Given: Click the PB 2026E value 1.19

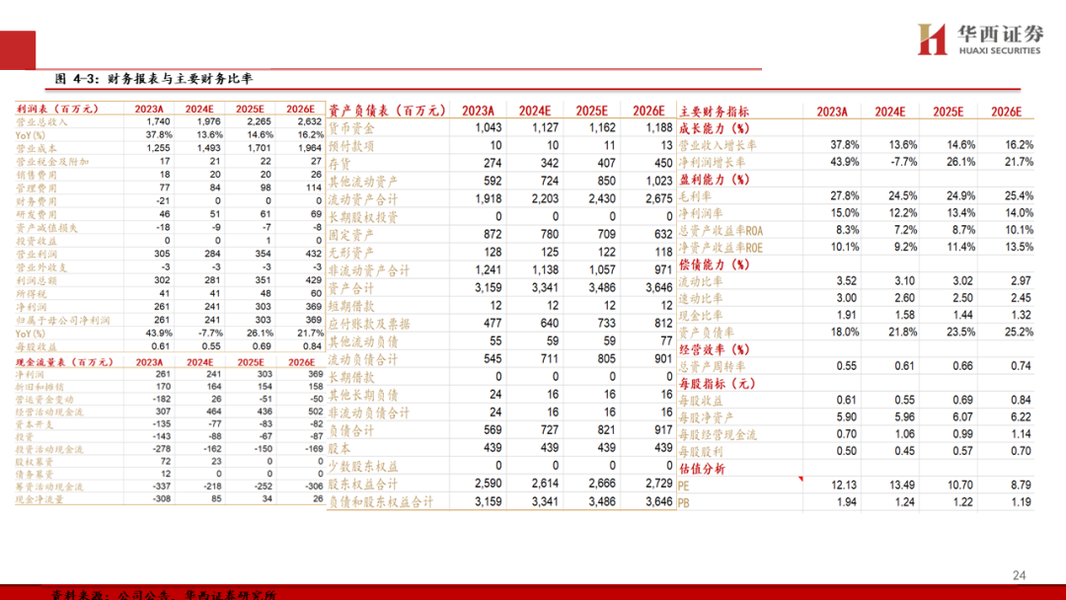Looking at the screenshot, I should [1022, 502].
